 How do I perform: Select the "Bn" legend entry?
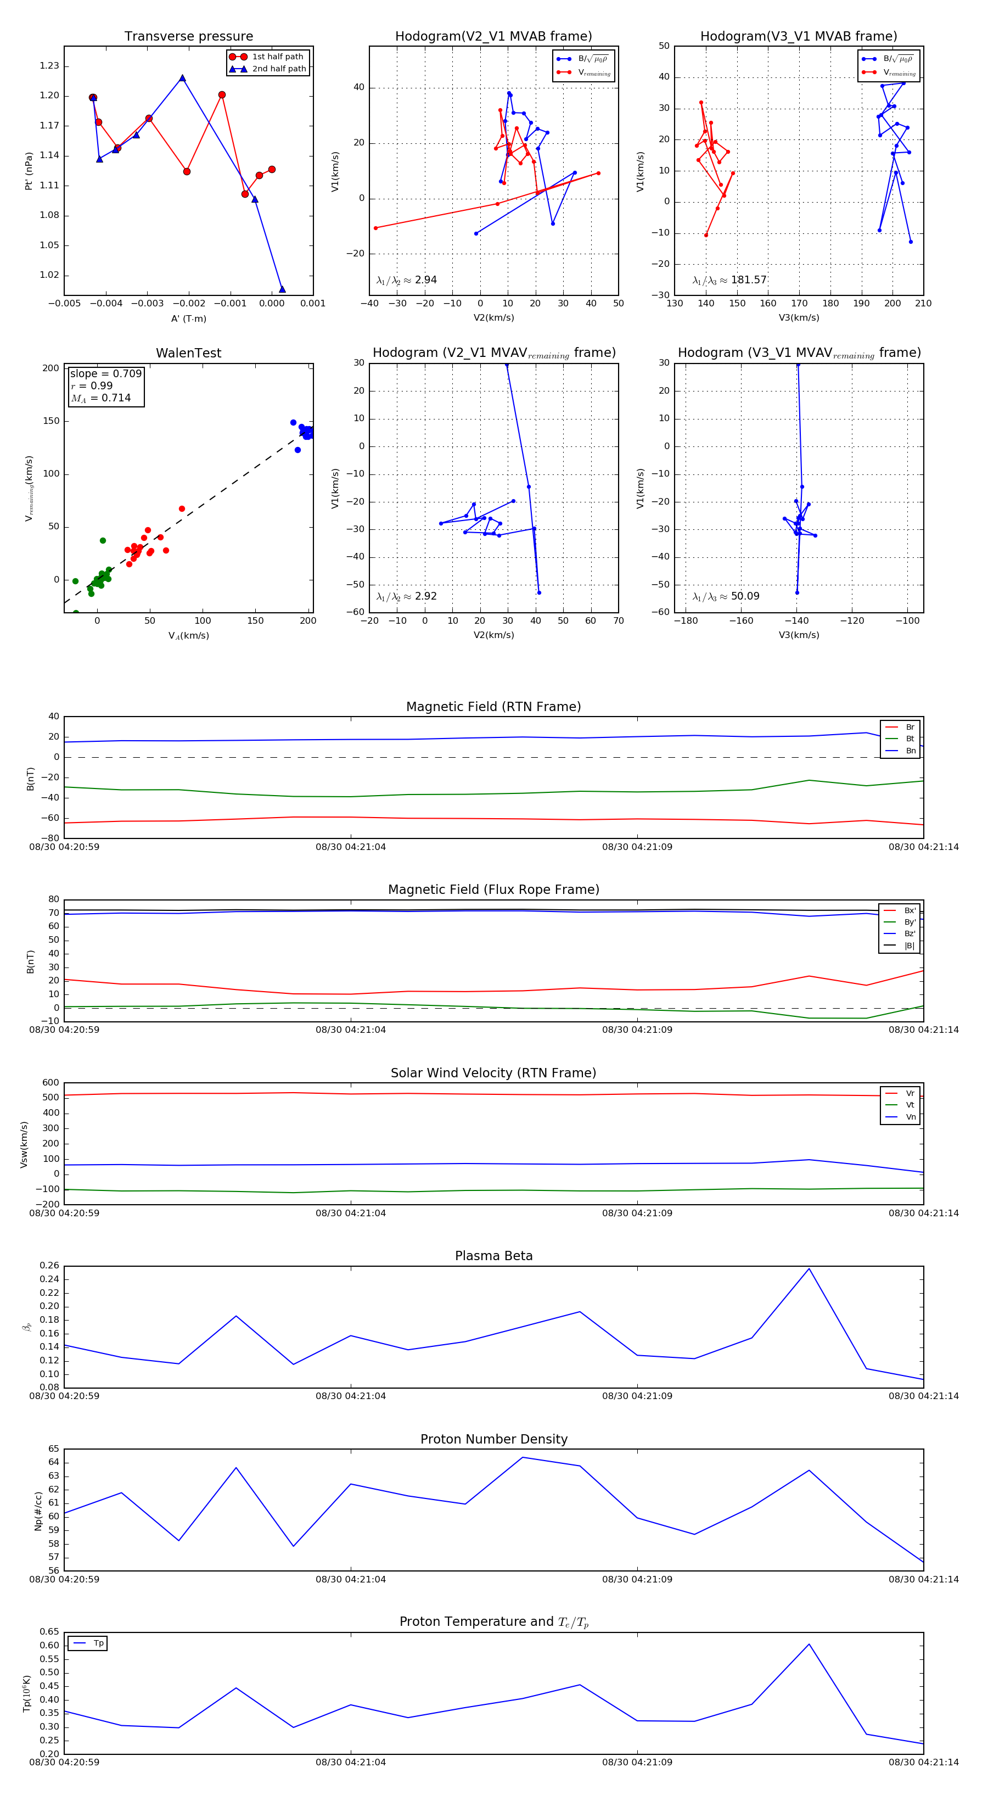(900, 751)
